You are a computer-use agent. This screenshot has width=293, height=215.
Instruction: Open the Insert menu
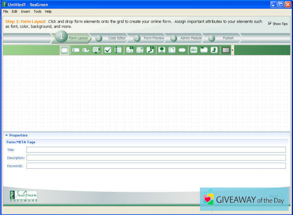(25, 12)
